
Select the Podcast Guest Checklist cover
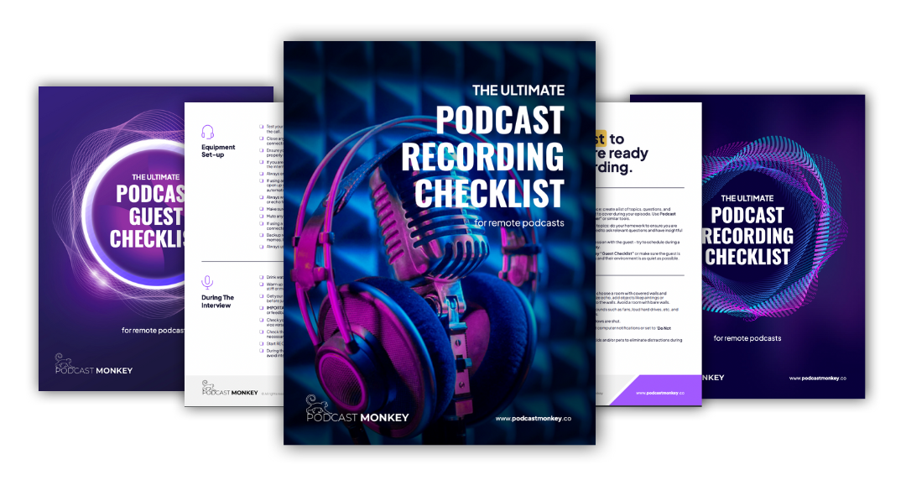(112, 238)
